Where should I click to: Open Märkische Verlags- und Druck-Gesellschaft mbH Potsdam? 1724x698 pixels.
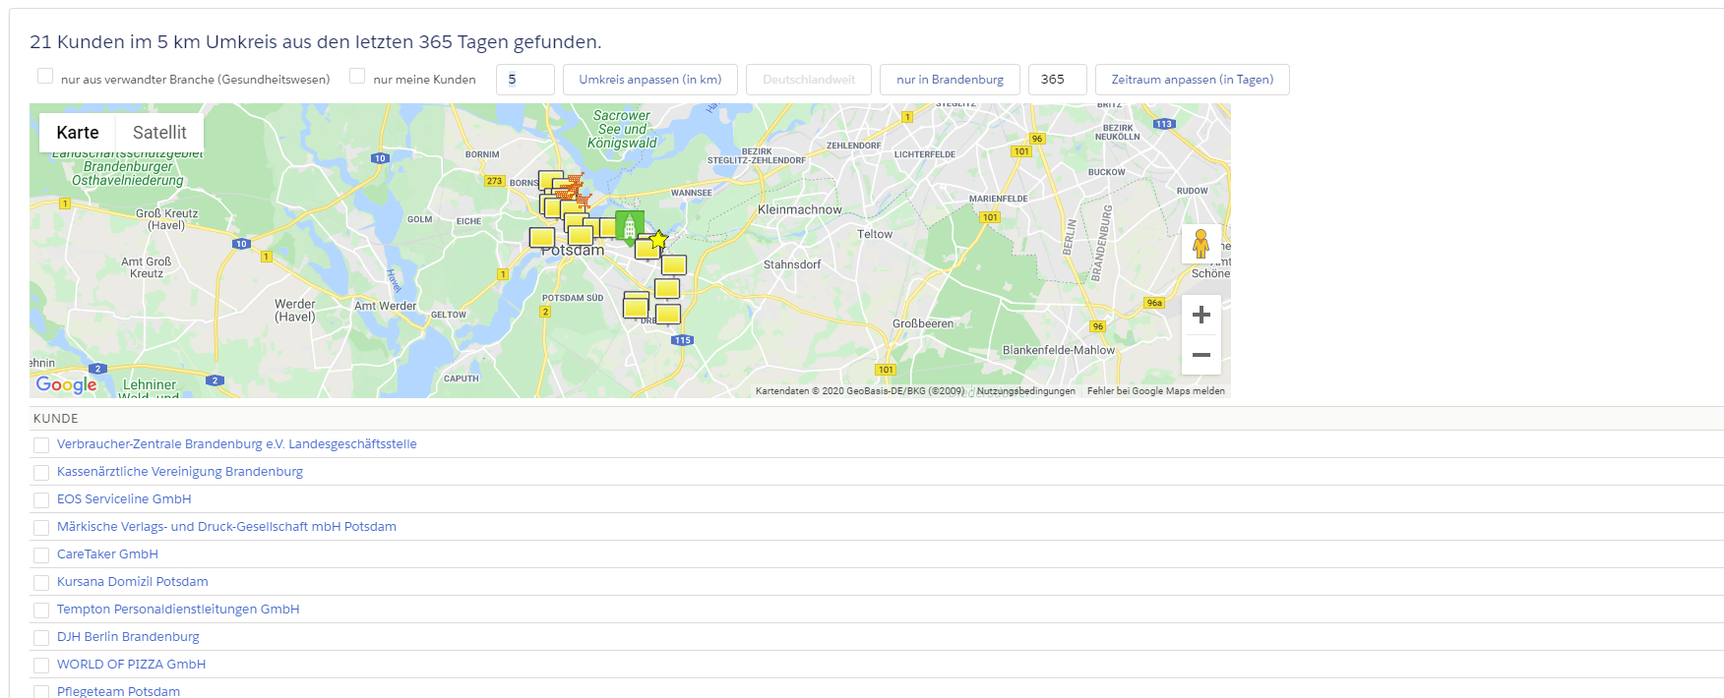pyautogui.click(x=226, y=527)
